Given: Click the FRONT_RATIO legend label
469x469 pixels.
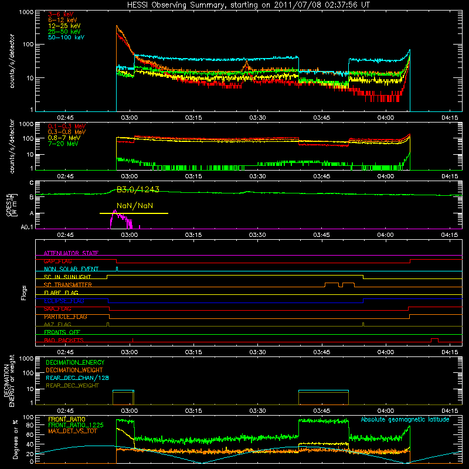Looking at the screenshot, I should point(67,419).
